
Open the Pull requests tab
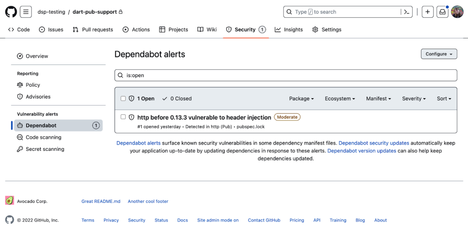coord(93,30)
